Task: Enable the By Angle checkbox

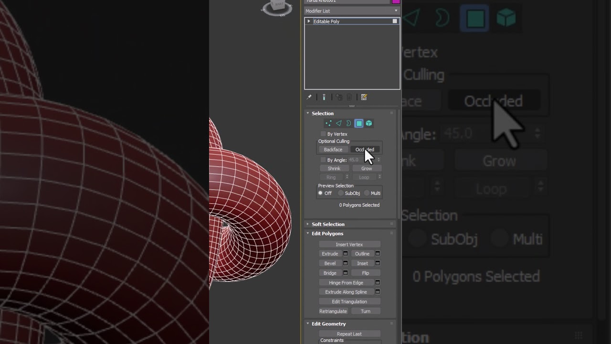Action: coord(323,160)
